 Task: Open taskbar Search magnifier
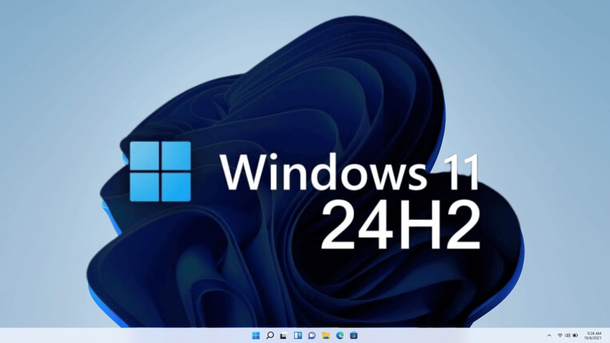pos(270,335)
